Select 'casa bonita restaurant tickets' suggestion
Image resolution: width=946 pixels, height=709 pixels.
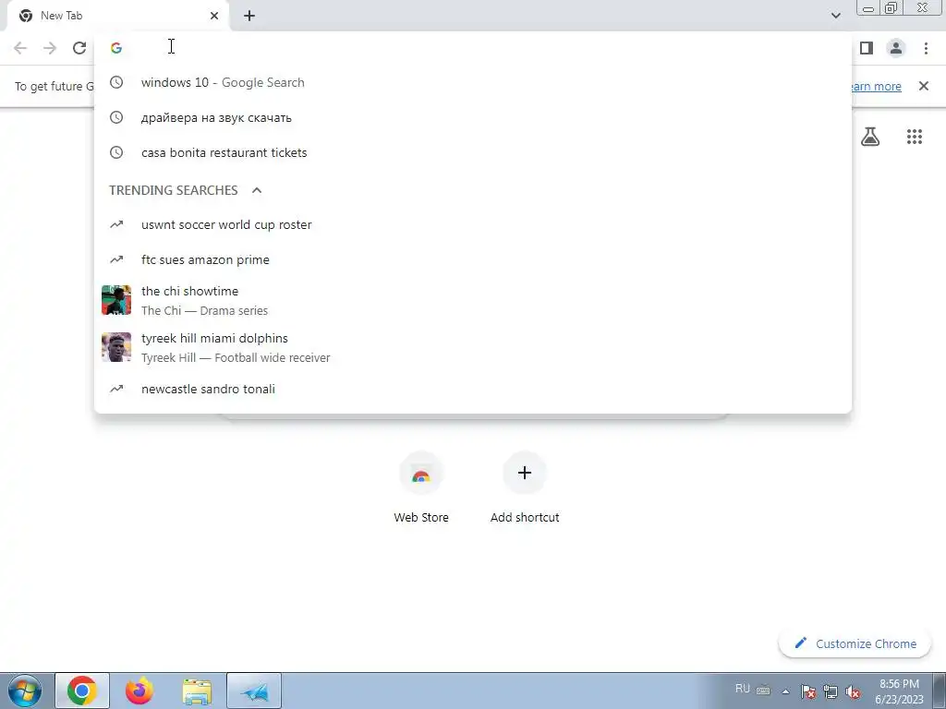[473, 152]
